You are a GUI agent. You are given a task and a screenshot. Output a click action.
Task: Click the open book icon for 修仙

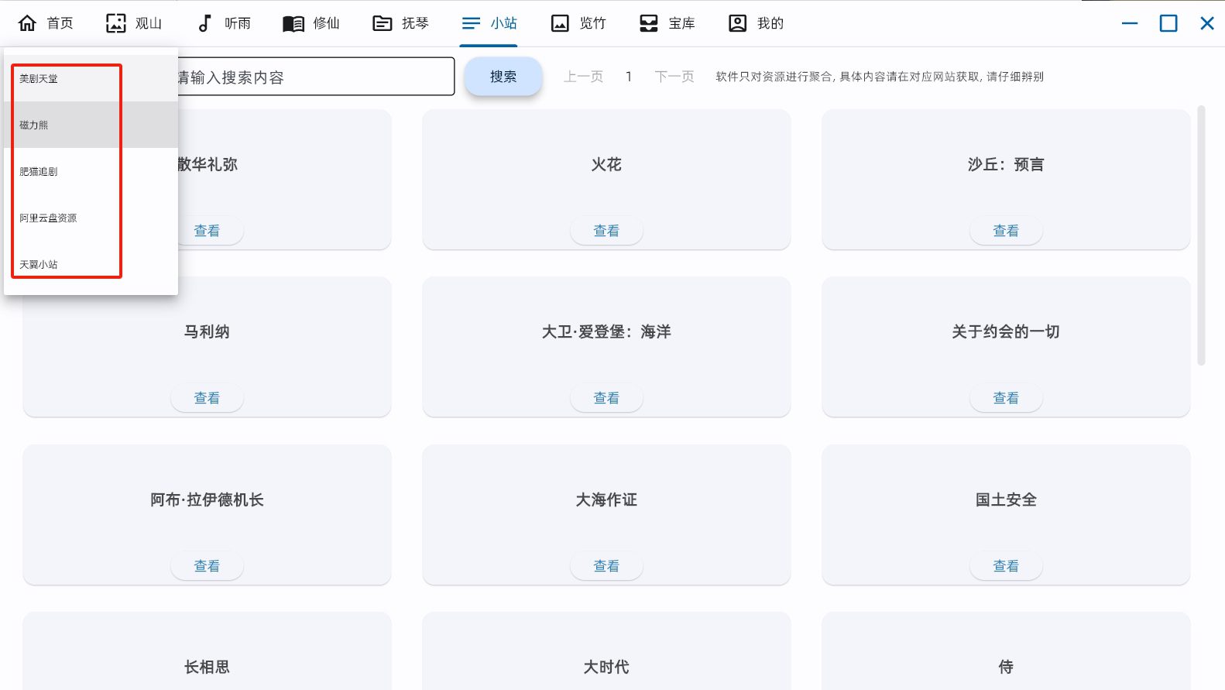pyautogui.click(x=293, y=23)
